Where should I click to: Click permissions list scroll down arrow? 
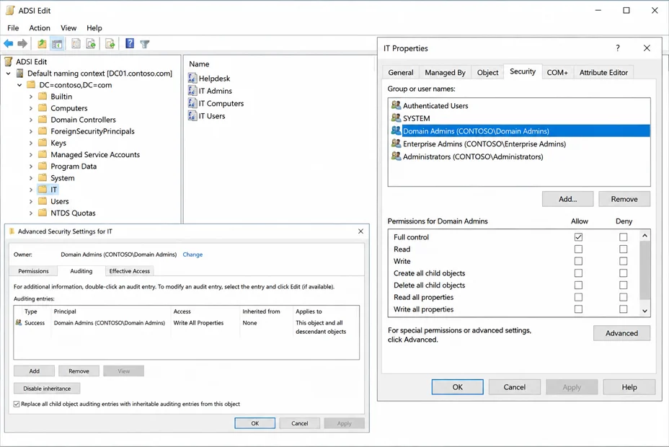click(644, 311)
